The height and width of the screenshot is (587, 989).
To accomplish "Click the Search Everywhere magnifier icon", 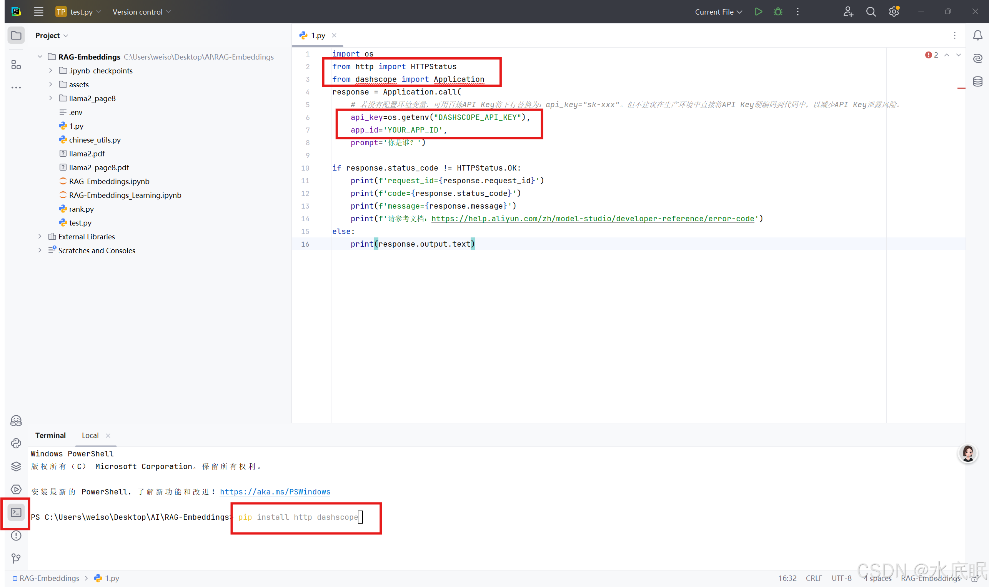I will click(871, 12).
